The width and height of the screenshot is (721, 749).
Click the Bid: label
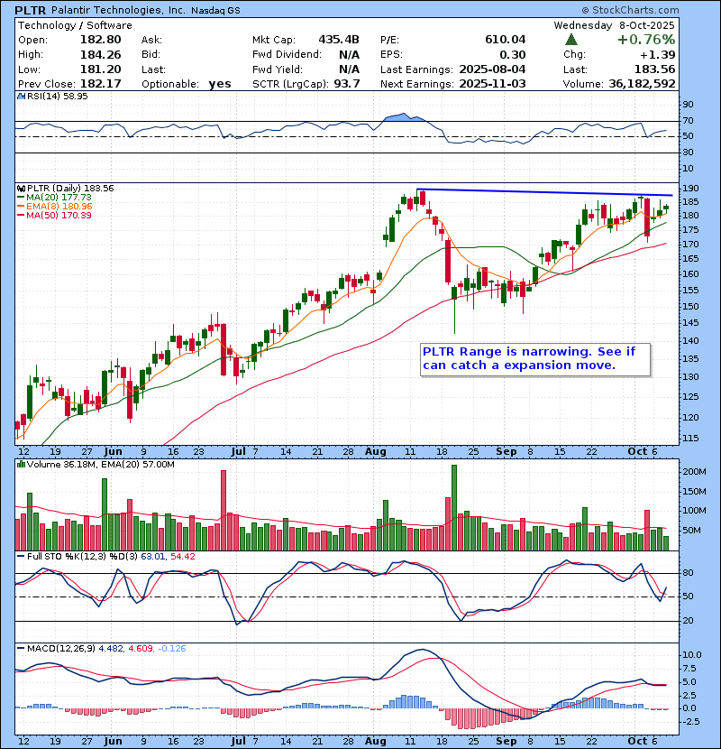[x=151, y=54]
